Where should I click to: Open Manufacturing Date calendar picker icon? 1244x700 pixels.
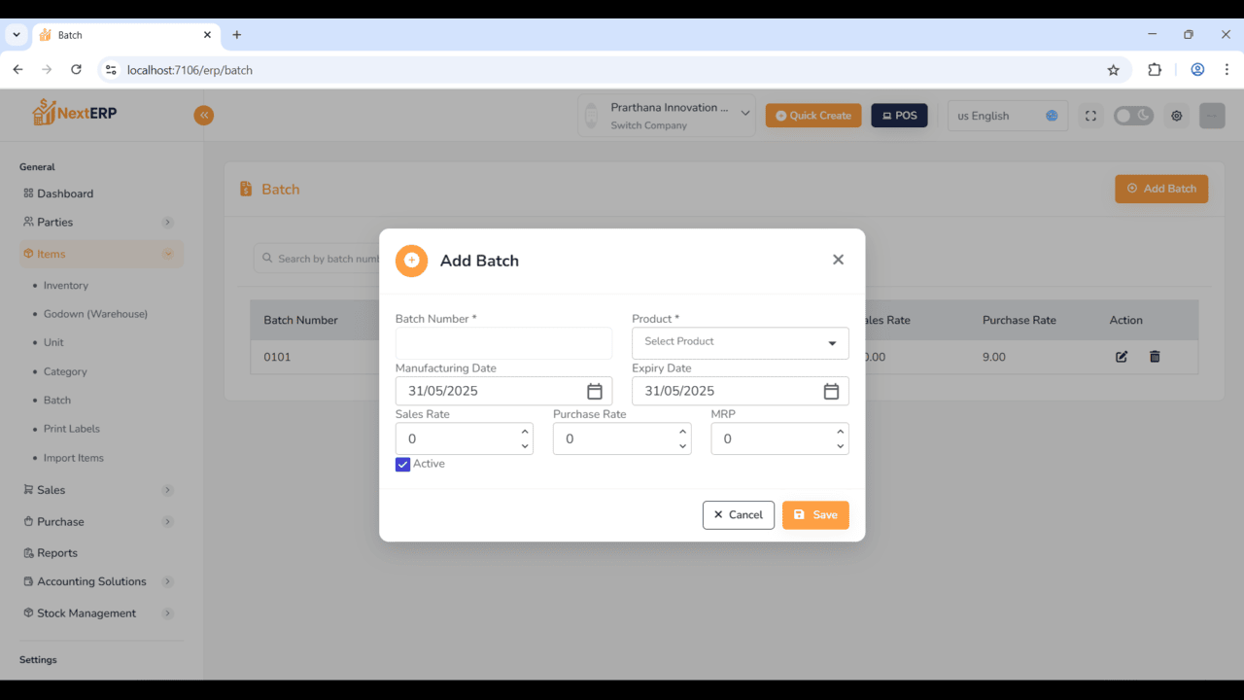pos(595,391)
